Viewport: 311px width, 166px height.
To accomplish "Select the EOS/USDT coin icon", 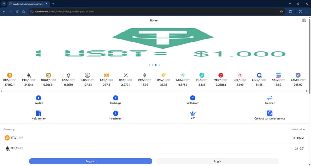I will pyautogui.click(x=68, y=75).
